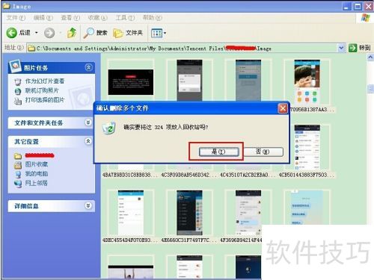Click 打印选择的图片 link

click(45, 100)
